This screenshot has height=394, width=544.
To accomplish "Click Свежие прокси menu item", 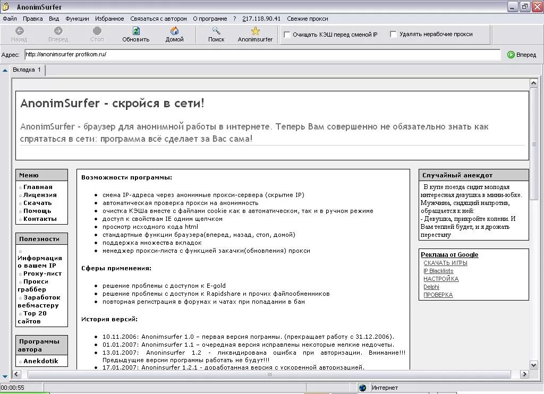I will click(308, 19).
